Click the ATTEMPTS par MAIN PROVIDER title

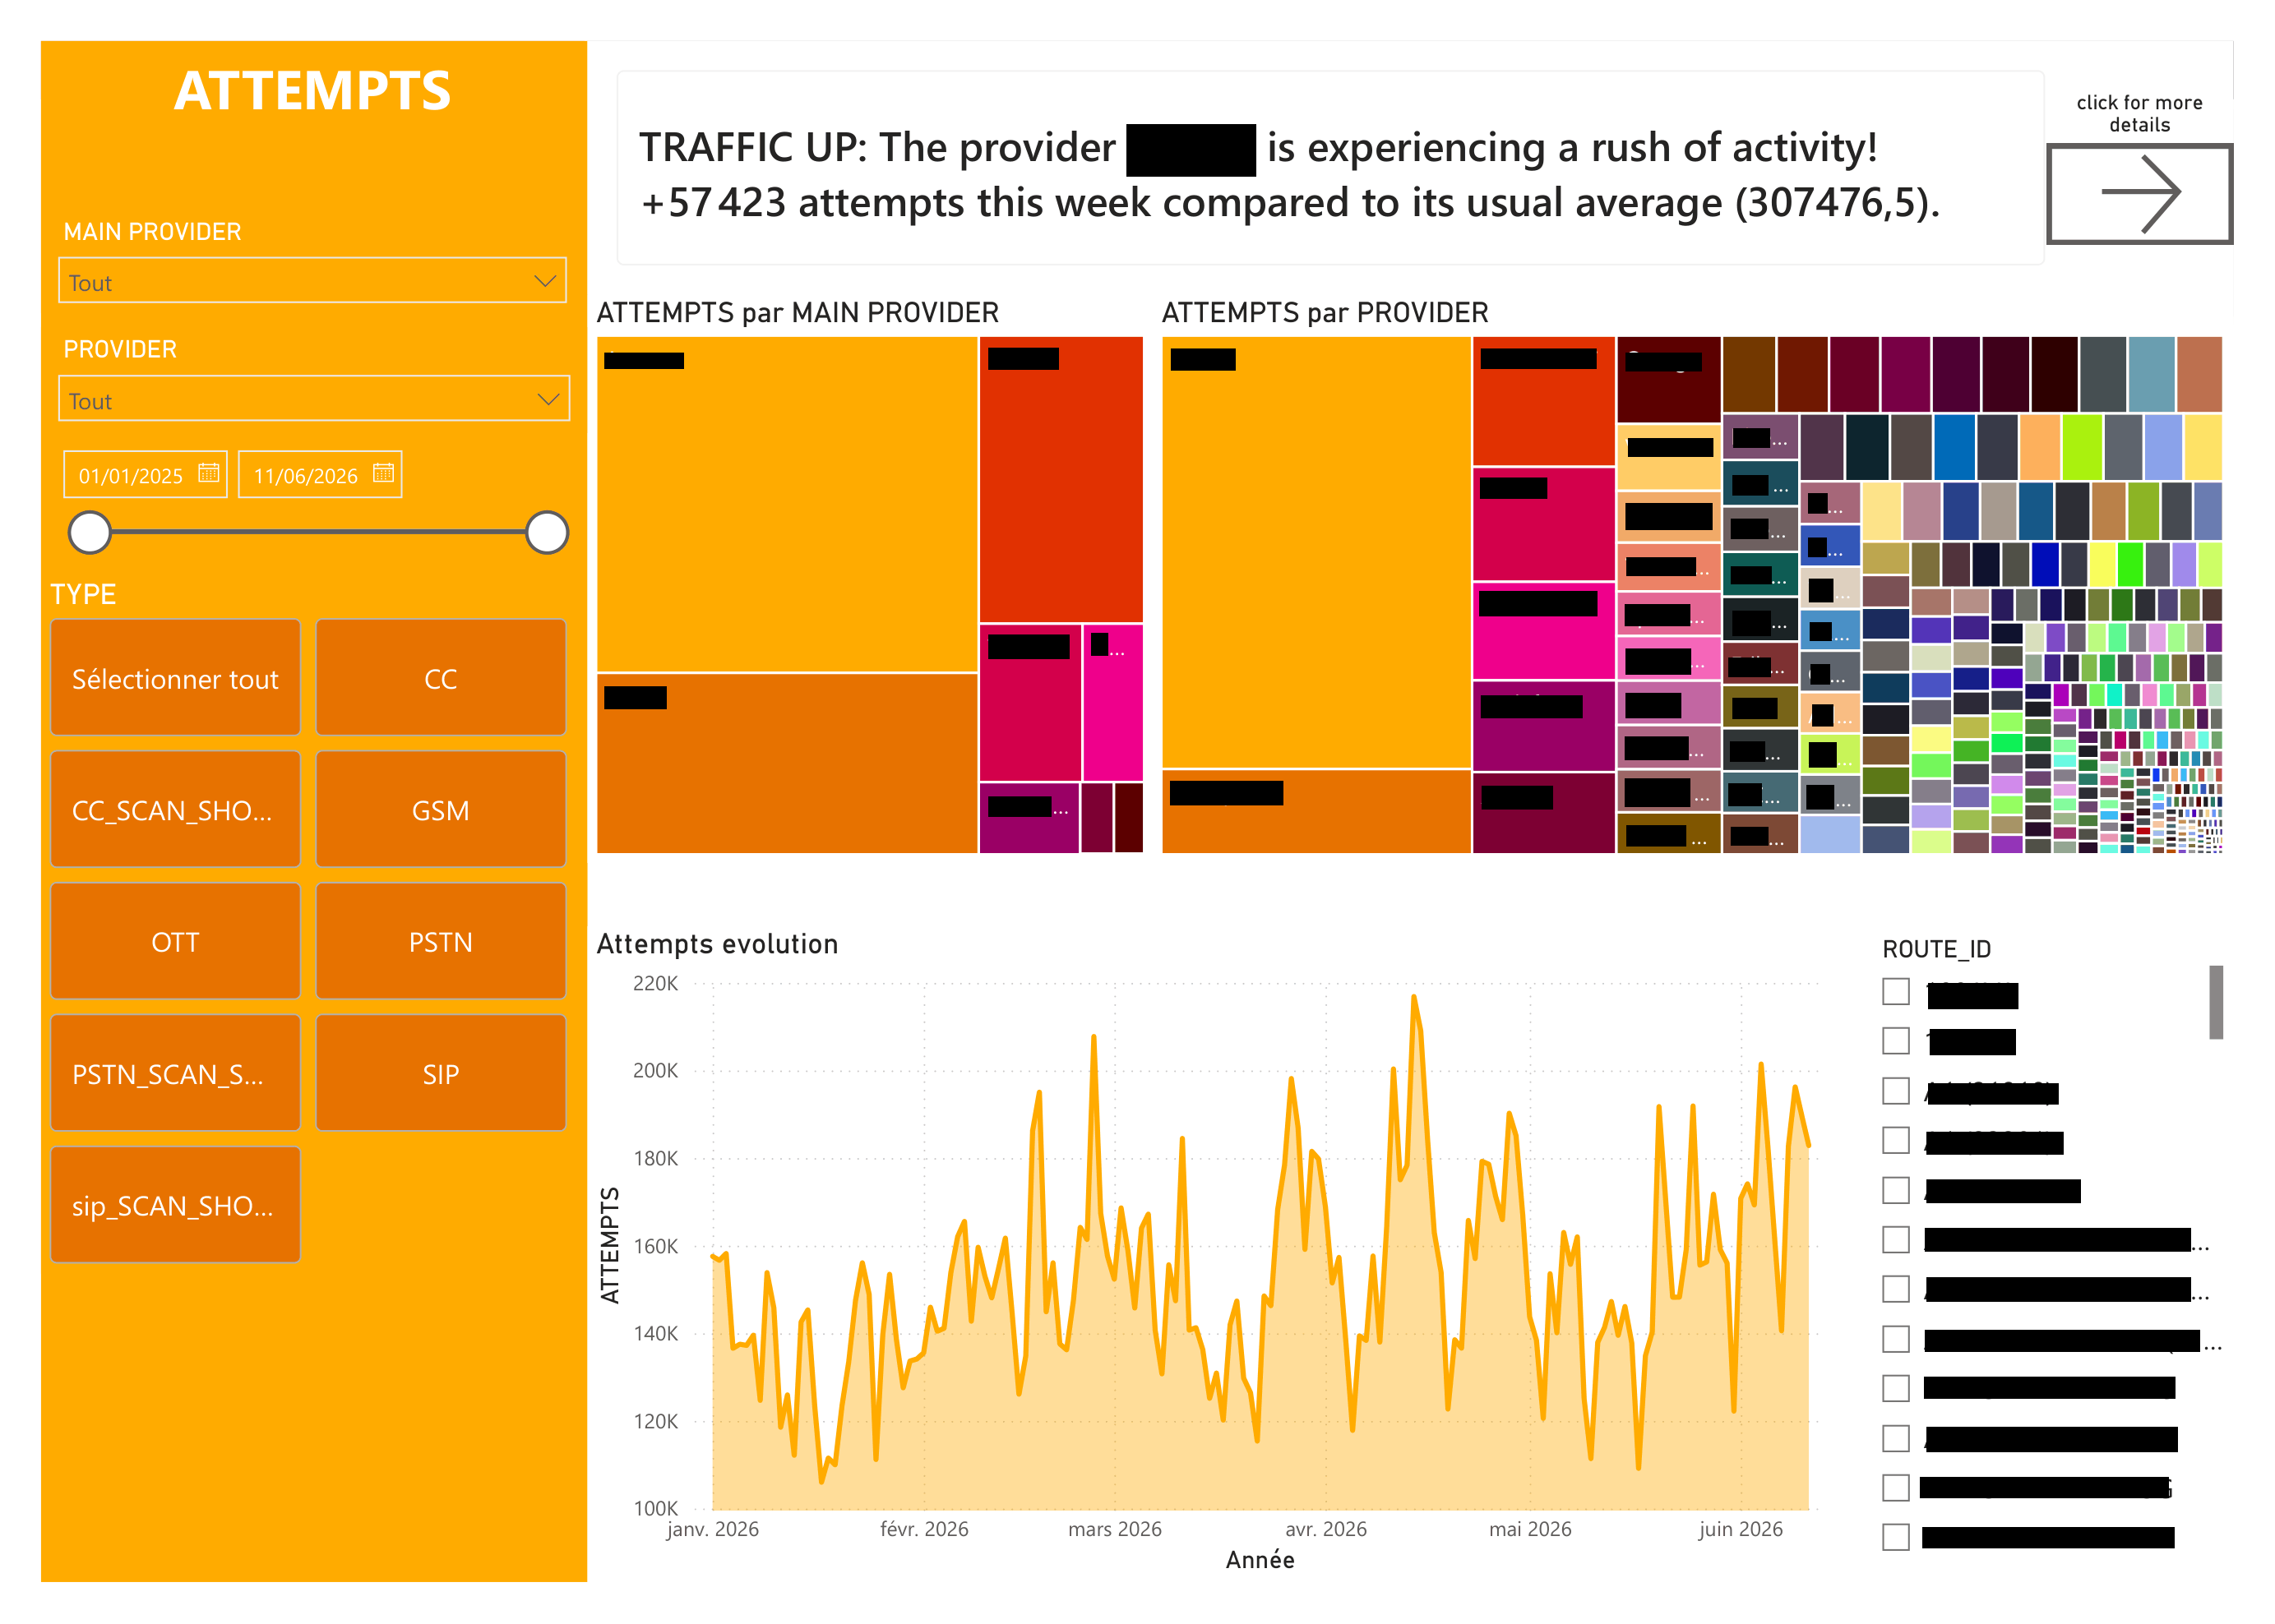click(798, 313)
